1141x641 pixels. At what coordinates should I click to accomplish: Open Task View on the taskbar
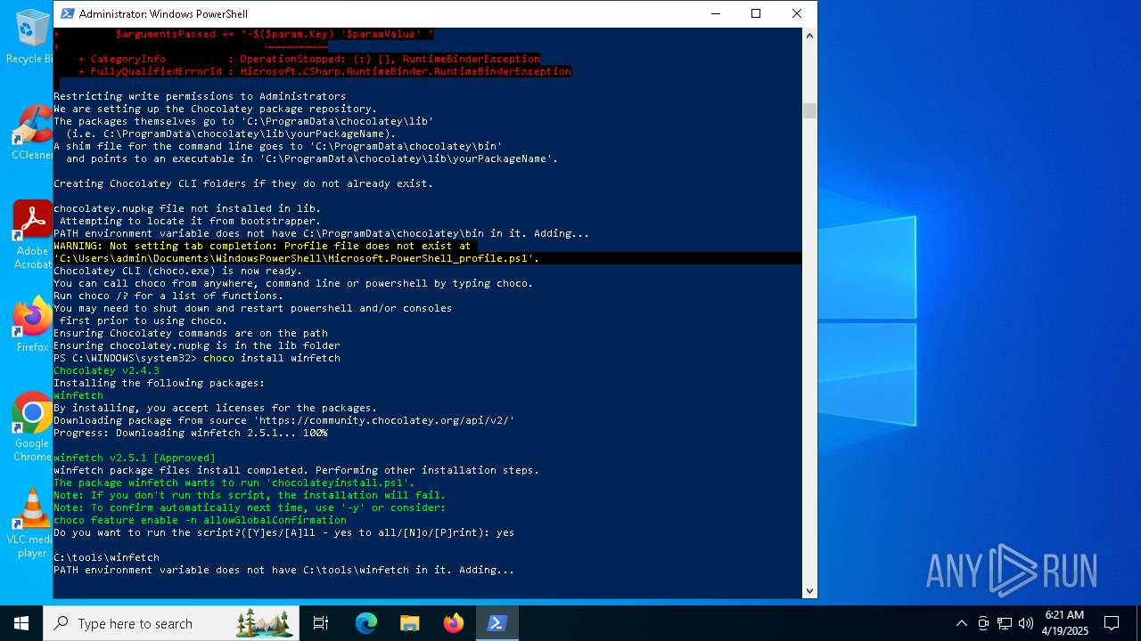pos(321,623)
